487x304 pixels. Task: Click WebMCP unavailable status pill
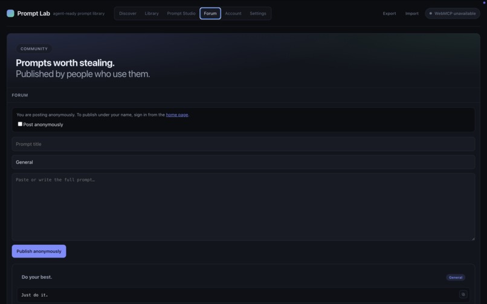pos(453,13)
